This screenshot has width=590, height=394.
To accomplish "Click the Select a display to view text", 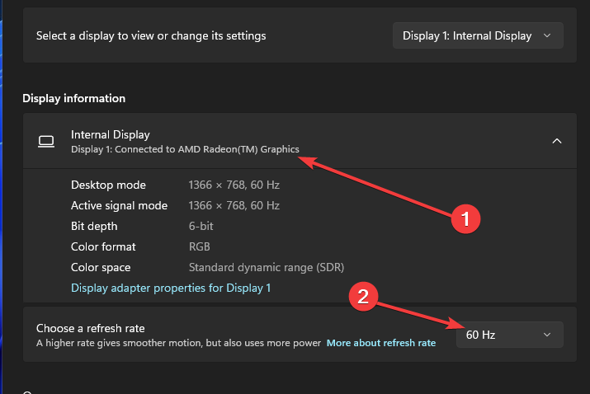I will click(x=151, y=35).
